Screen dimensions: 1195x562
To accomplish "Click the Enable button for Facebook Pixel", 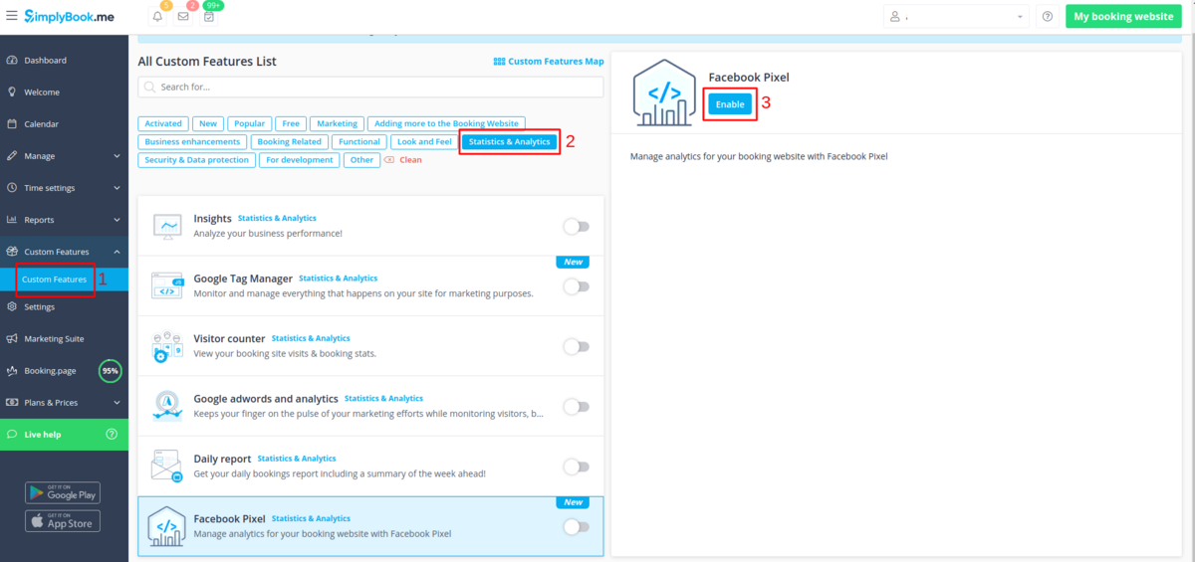I will click(730, 104).
